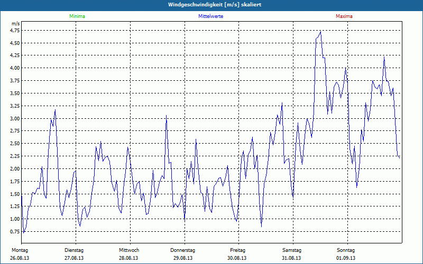Click the 2,25 y-axis value
This screenshot has height=264, width=423.
pos(15,156)
